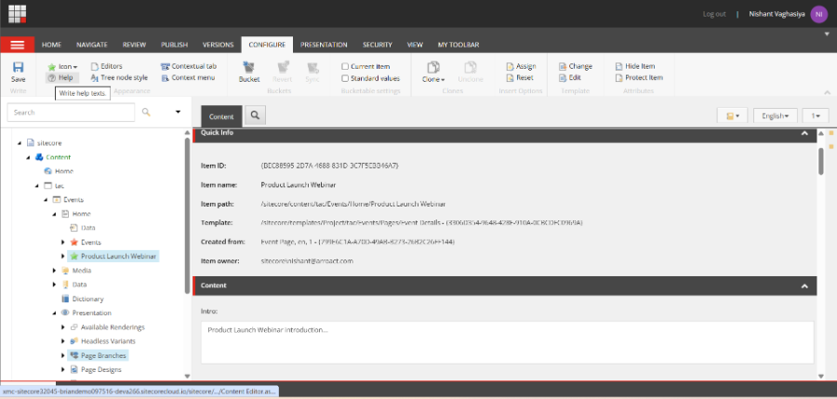
Task: Click the editor pane vertical scrollbar
Action: 821,161
